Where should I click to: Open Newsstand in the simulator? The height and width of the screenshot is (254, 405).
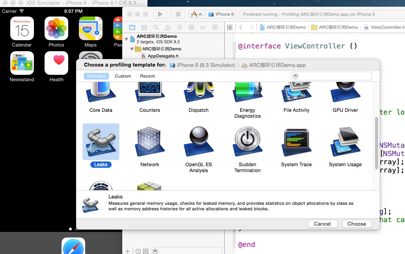click(x=22, y=67)
